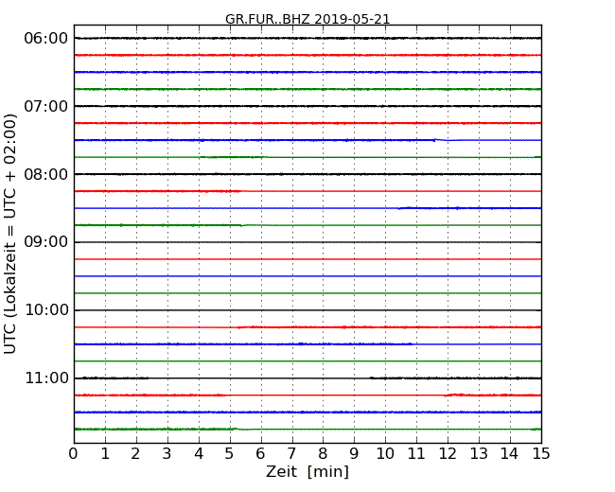Click the 11:00 y-axis tick label
The height and width of the screenshot is (492, 615).
pyautogui.click(x=46, y=378)
